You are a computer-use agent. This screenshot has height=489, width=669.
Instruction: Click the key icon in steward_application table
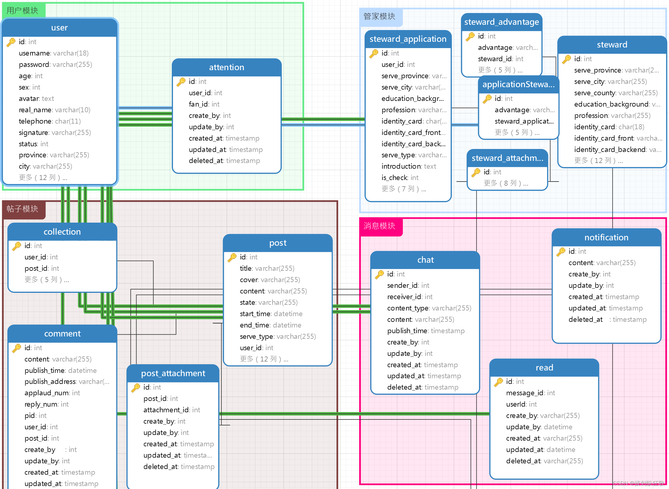[374, 53]
